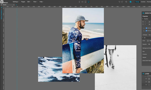Switch to the Content mode tab
Viewport: 151px width, 90px height.
[143, 2]
